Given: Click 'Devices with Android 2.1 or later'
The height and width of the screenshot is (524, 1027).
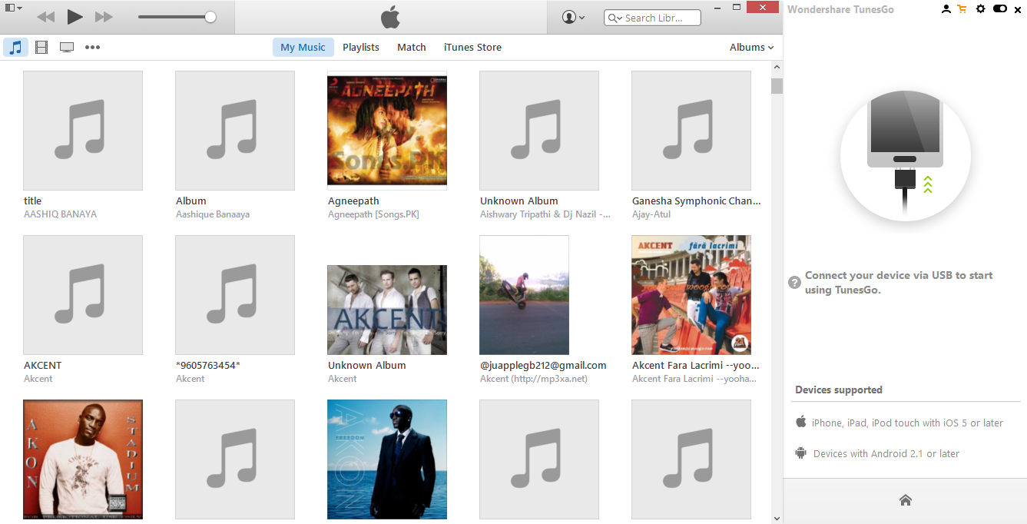Looking at the screenshot, I should tap(886, 453).
